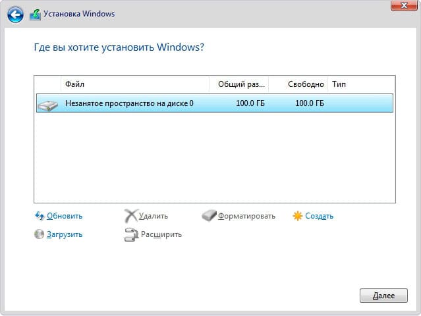
Task: Click the Обновить link text
Action: (65, 216)
